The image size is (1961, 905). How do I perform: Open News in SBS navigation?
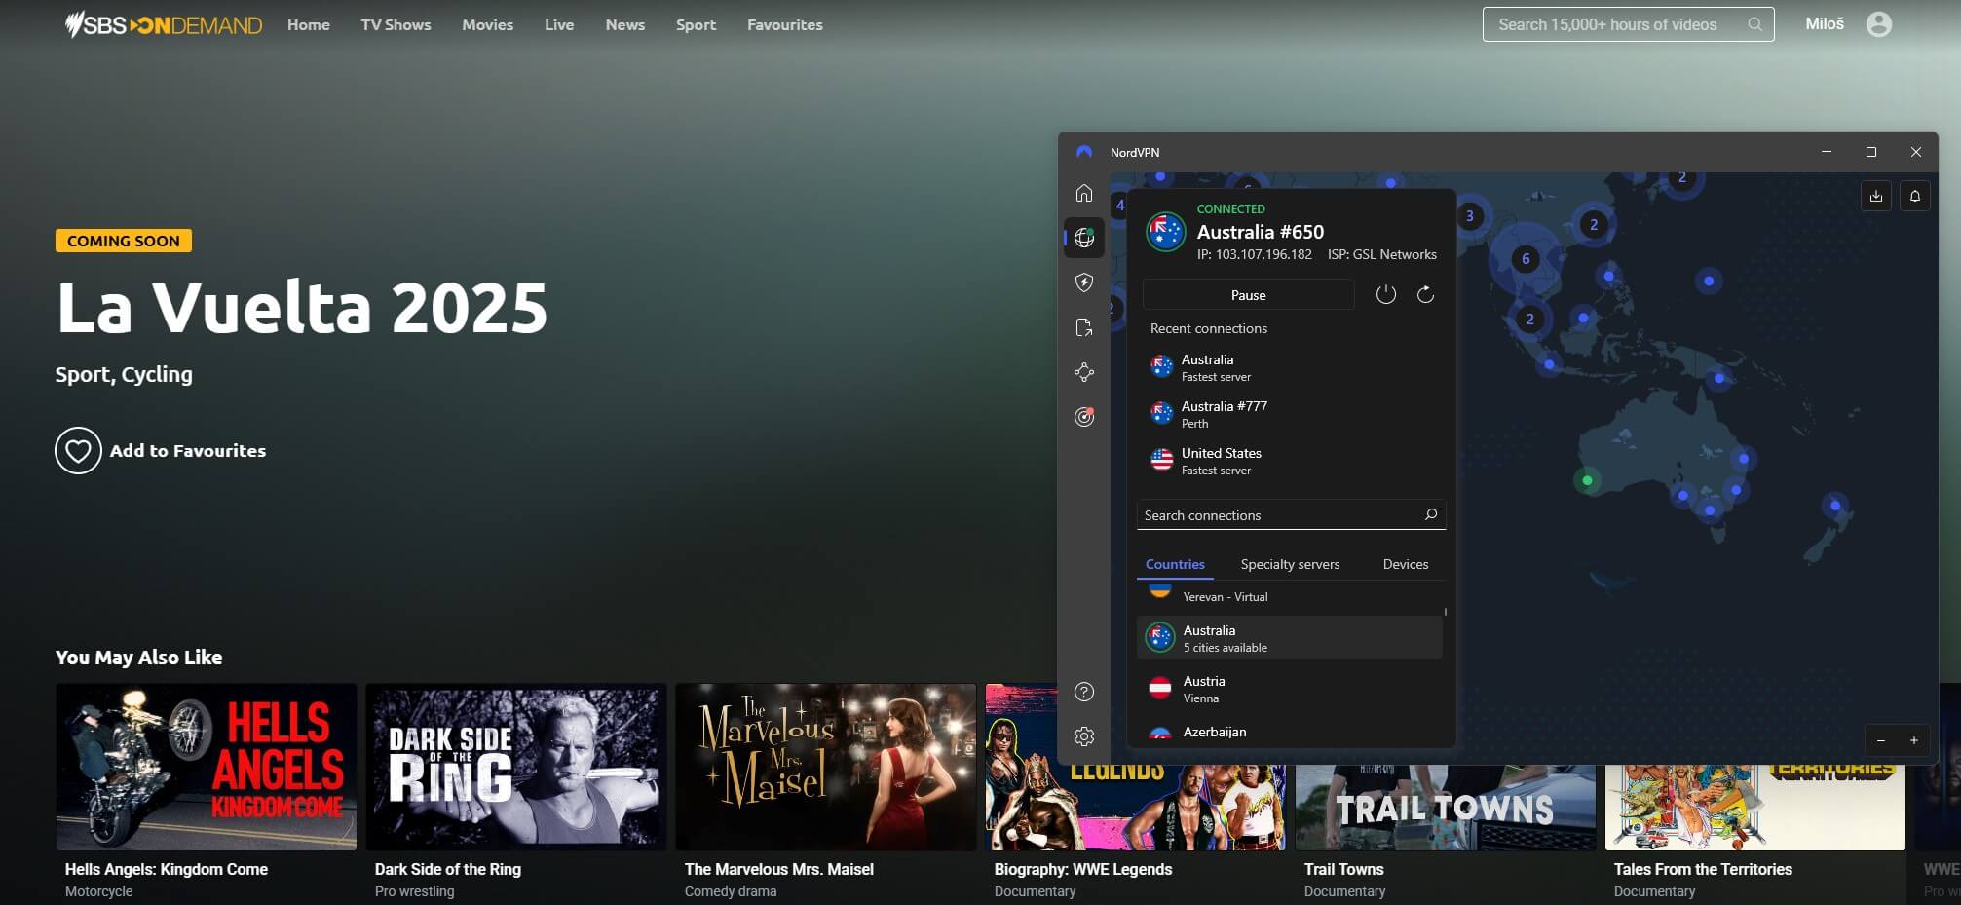tap(625, 24)
